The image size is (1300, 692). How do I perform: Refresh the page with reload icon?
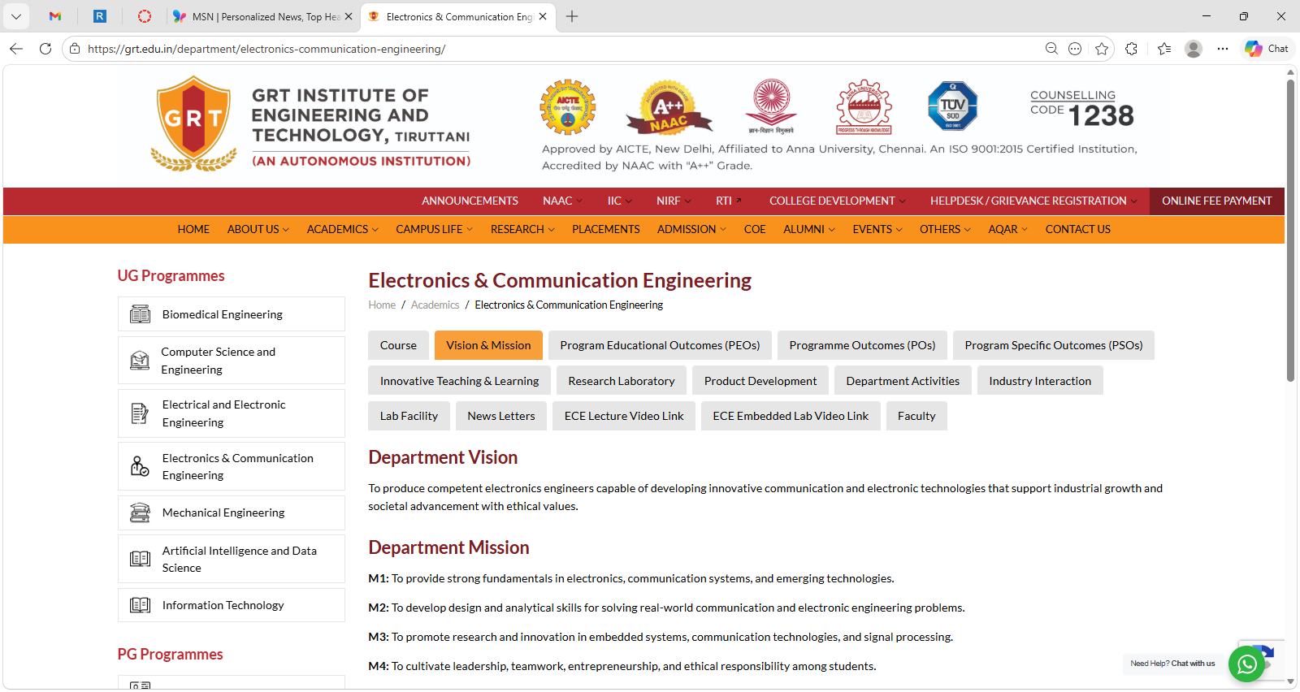[x=45, y=49]
